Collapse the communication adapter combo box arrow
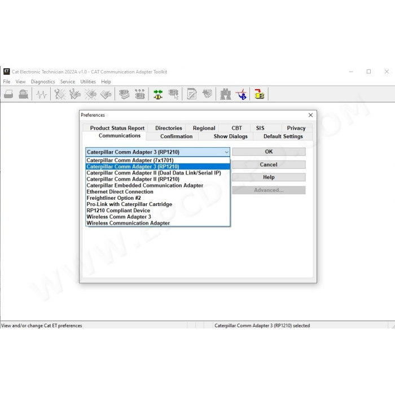Screen dimensions: 395x395 [x=226, y=152]
